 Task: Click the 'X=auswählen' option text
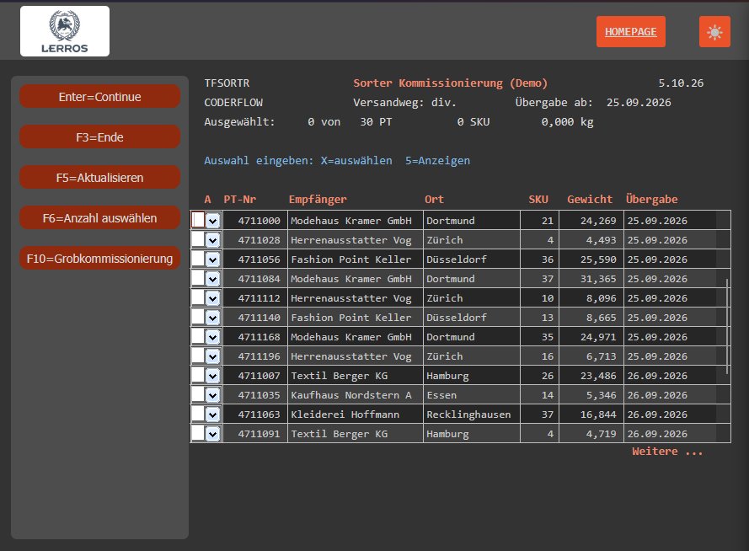point(356,160)
